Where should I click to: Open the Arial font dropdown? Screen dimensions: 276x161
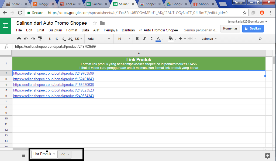[99, 39]
